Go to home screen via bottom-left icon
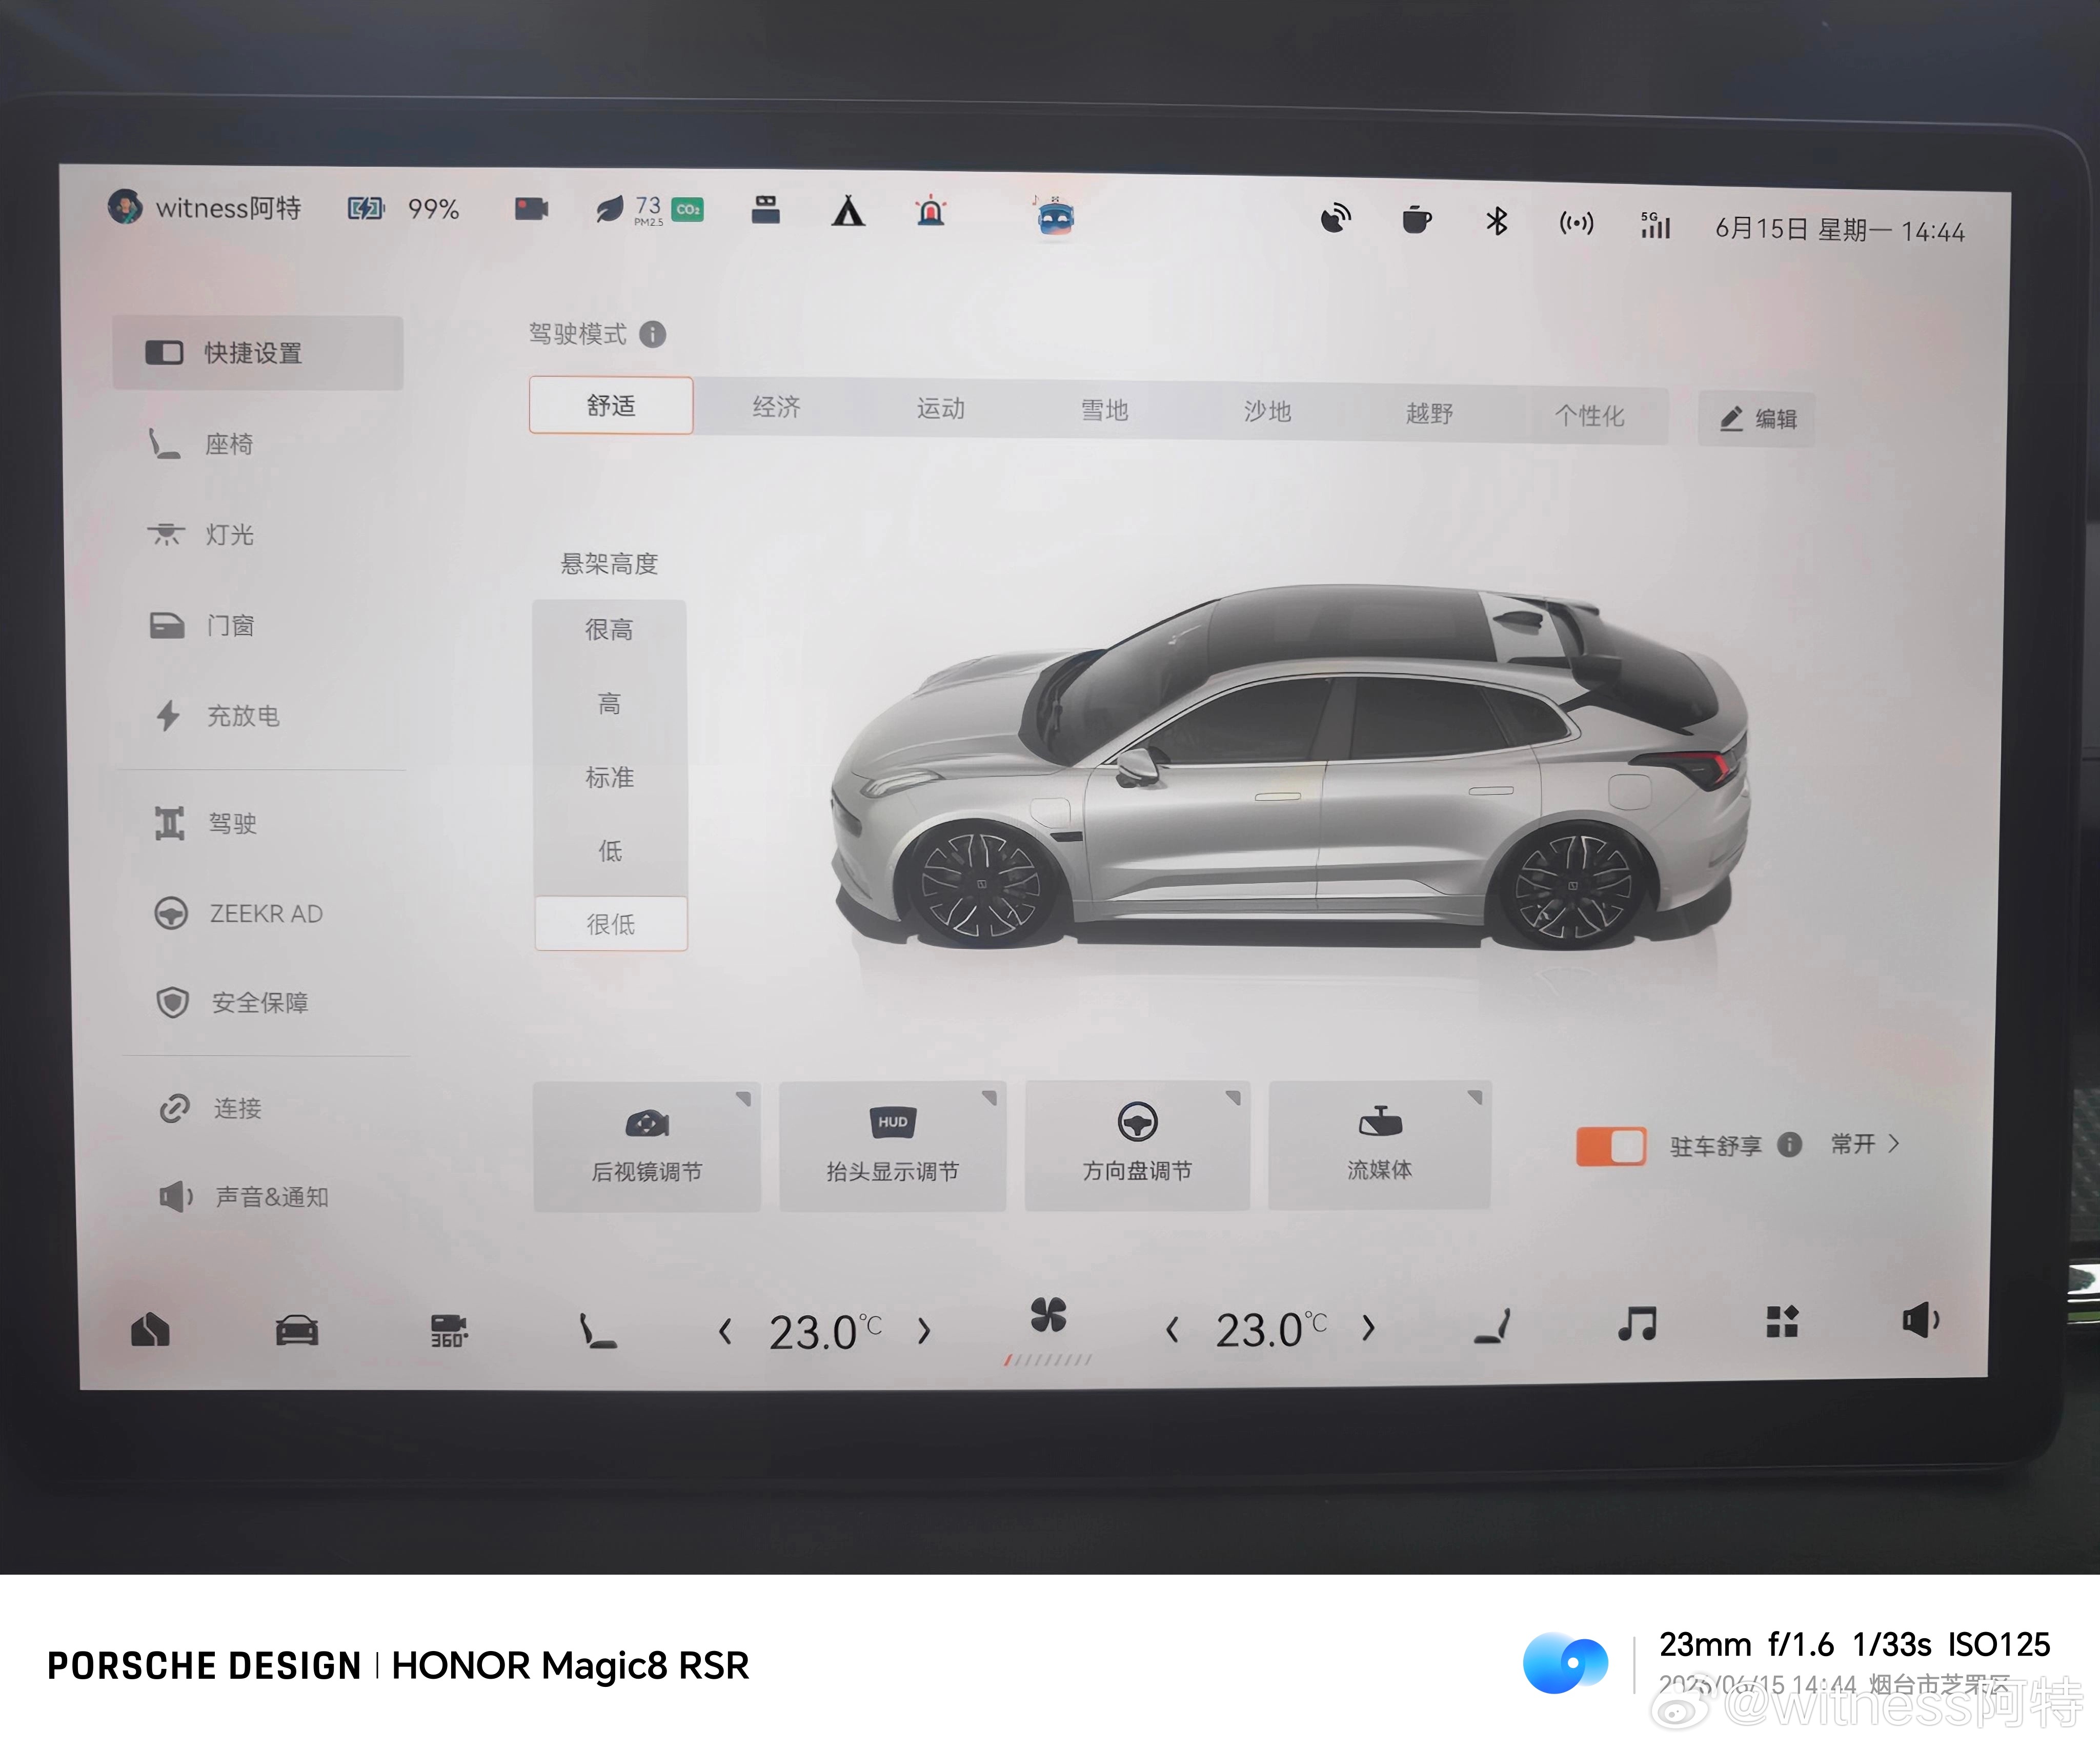This screenshot has height=1751, width=2100. (x=150, y=1329)
